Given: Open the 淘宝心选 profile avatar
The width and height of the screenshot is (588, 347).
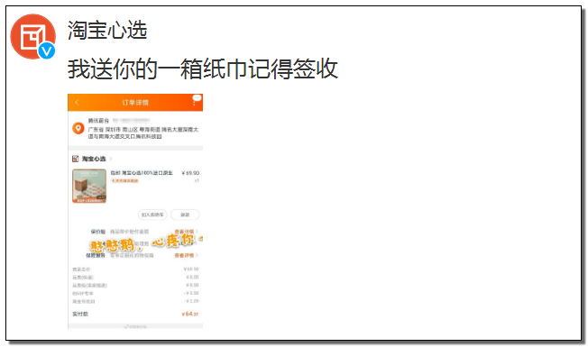Looking at the screenshot, I should click(33, 36).
